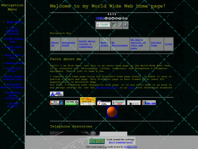Open 'Current Time' in navigation bar

click(156, 44)
